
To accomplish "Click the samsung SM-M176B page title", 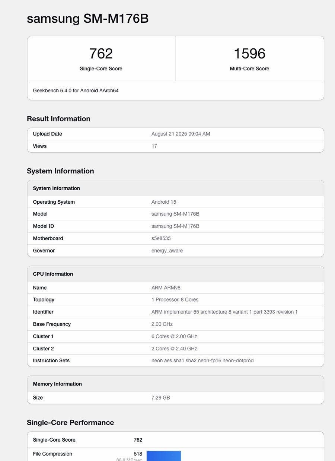I will coord(87,19).
